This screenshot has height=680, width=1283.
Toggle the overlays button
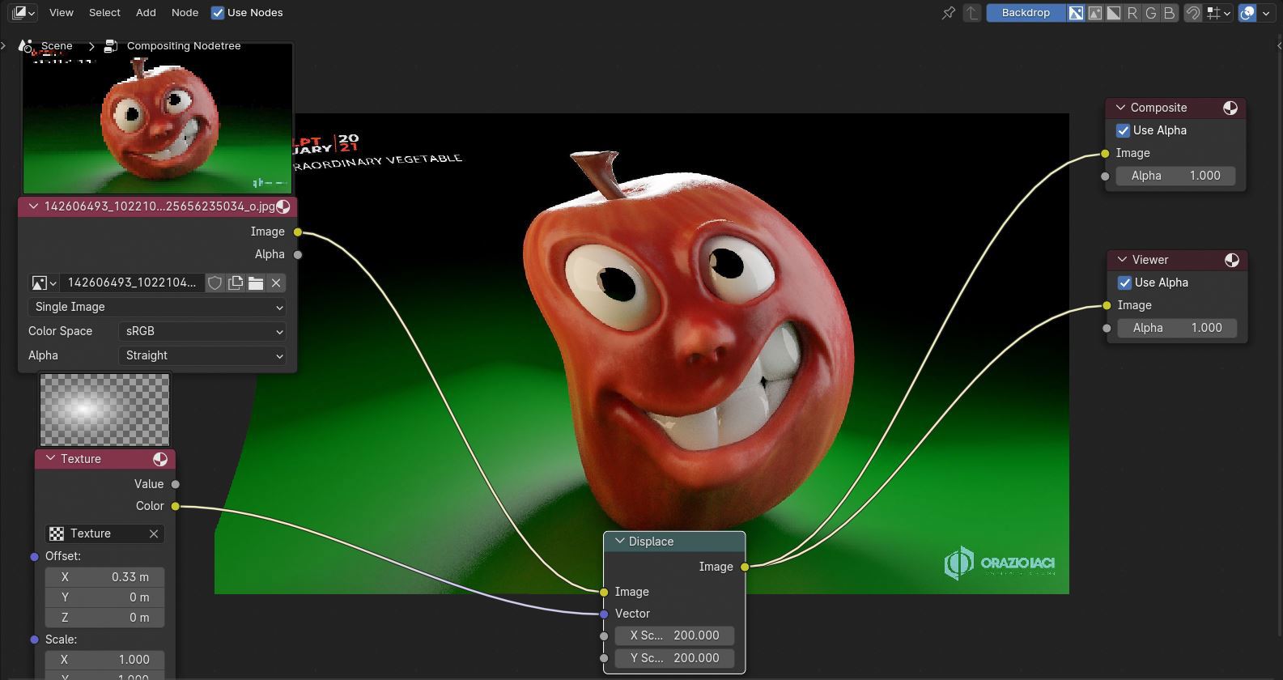1247,12
